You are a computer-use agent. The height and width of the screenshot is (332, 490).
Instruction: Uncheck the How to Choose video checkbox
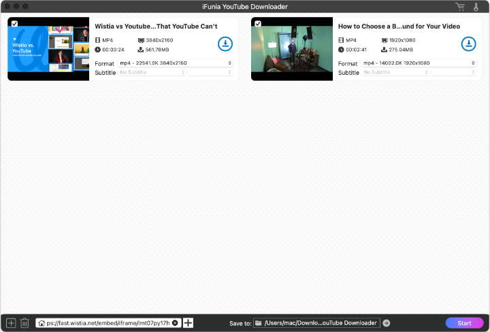pos(258,24)
